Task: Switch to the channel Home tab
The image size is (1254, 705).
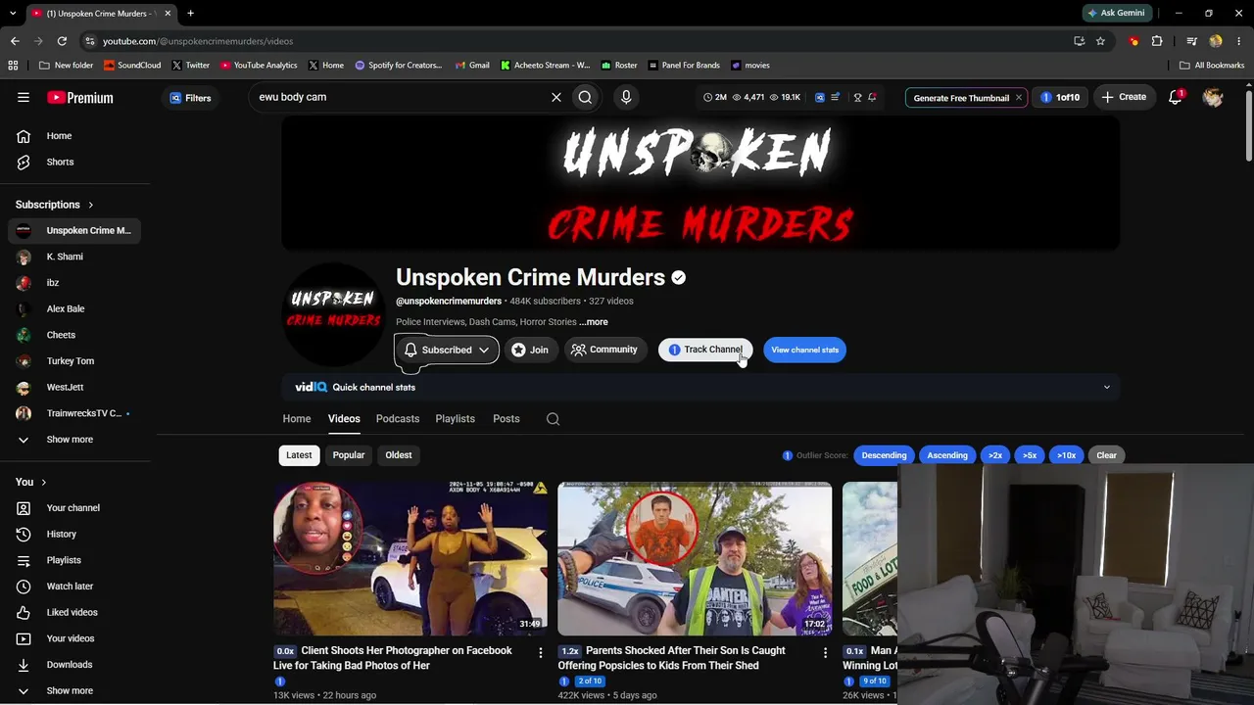Action: pos(297,419)
